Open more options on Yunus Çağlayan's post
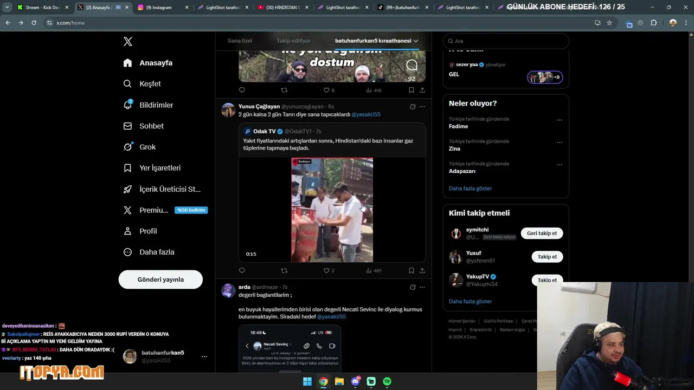Image resolution: width=694 pixels, height=390 pixels. point(422,107)
